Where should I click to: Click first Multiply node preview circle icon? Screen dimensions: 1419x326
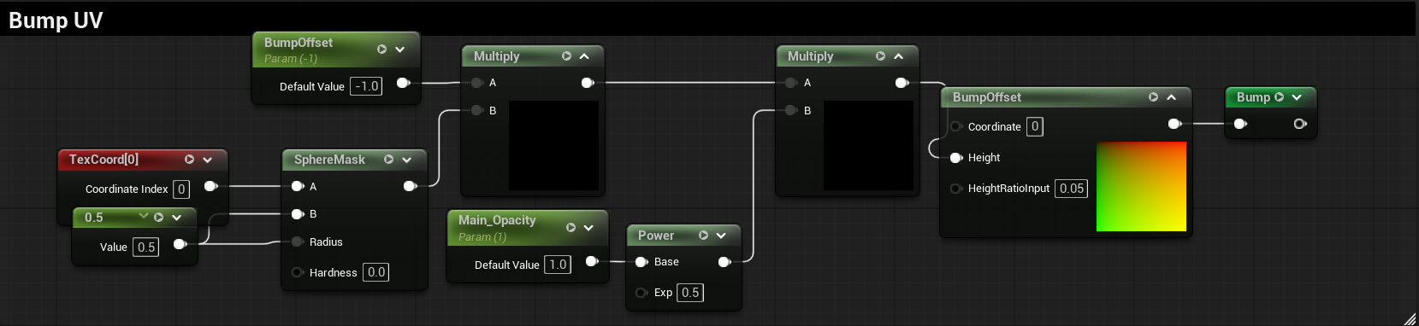coord(566,56)
